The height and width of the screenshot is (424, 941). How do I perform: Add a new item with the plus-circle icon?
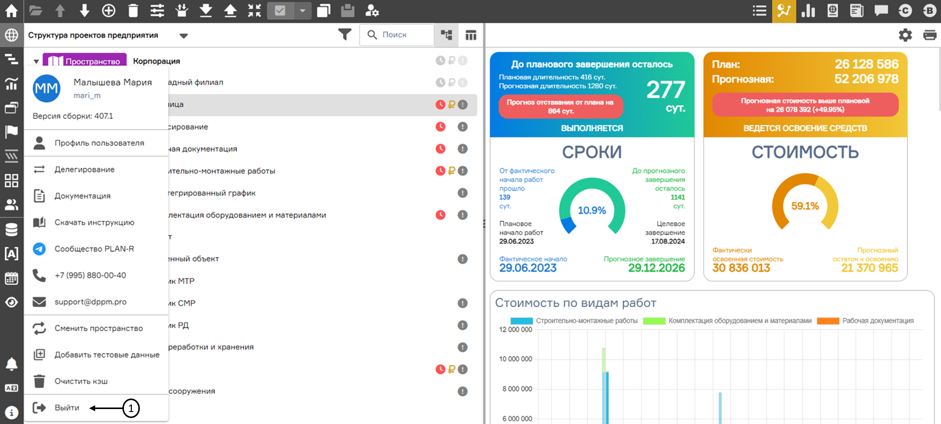[x=108, y=10]
